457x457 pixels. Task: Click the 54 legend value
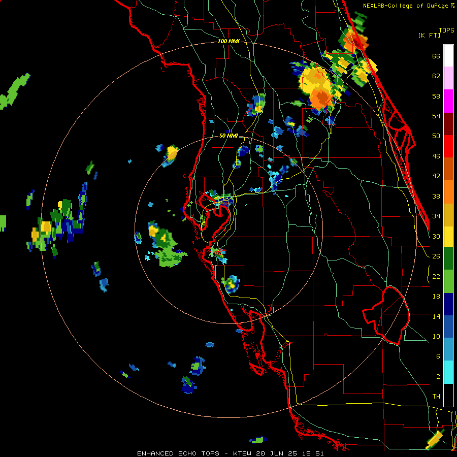click(436, 116)
